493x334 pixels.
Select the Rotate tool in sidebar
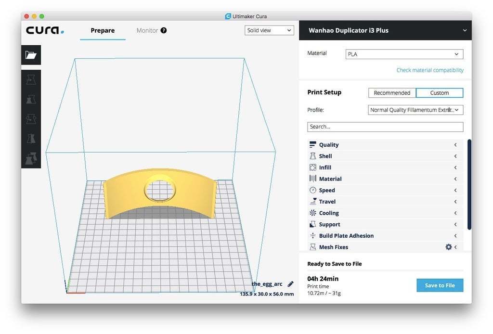click(x=31, y=119)
